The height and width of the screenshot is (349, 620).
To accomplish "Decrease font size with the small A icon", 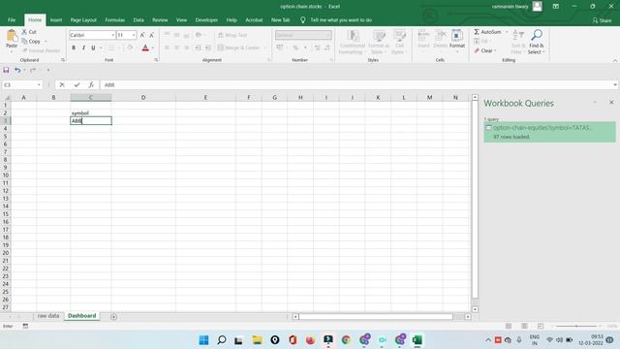I will click(151, 35).
